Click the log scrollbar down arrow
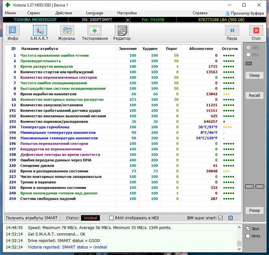 click(239, 249)
